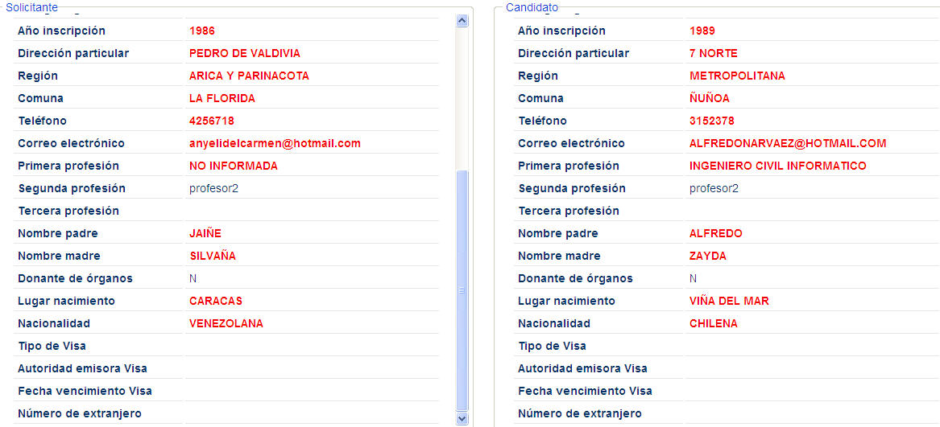
Task: Click Solicitante Tipo de Visa label
Action: click(x=52, y=346)
